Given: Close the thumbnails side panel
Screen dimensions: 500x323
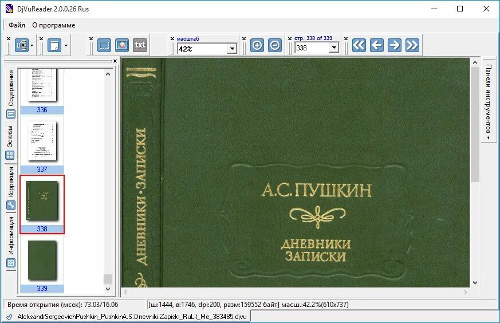Looking at the screenshot, I should pyautogui.click(x=115, y=61).
